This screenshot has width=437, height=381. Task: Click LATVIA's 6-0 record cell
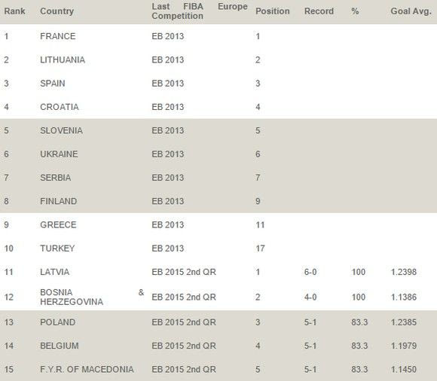(x=310, y=272)
